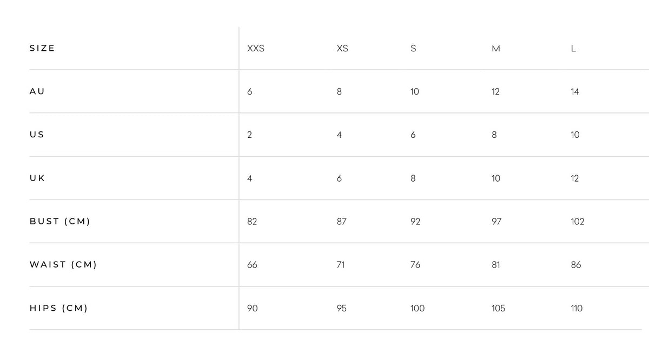This screenshot has width=649, height=353.
Task: Click the SIZE header label
Action: [x=42, y=48]
